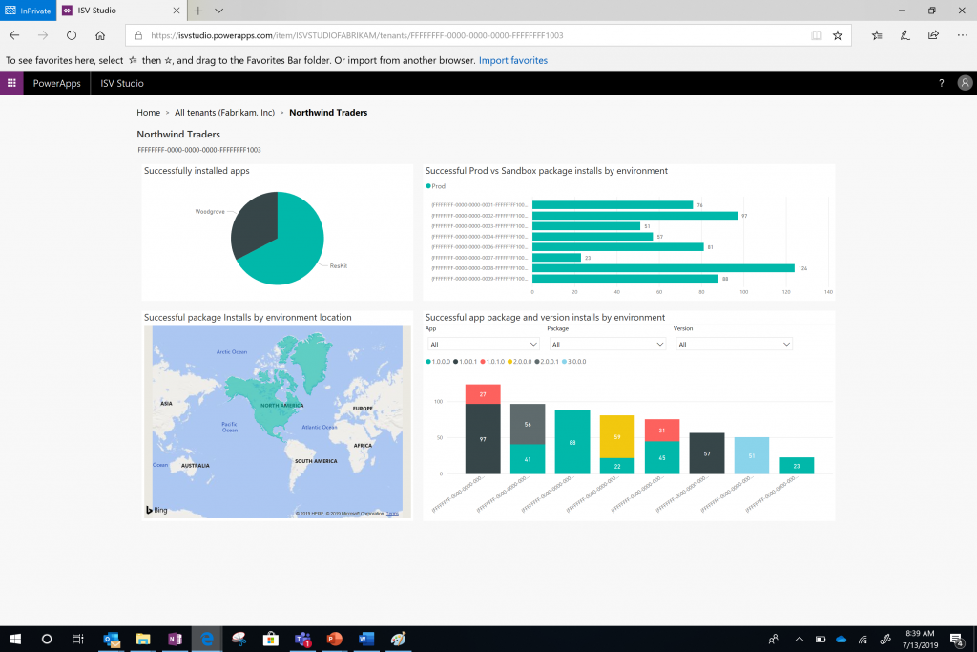Open browser settings and more menu
977x652 pixels.
[x=962, y=35]
